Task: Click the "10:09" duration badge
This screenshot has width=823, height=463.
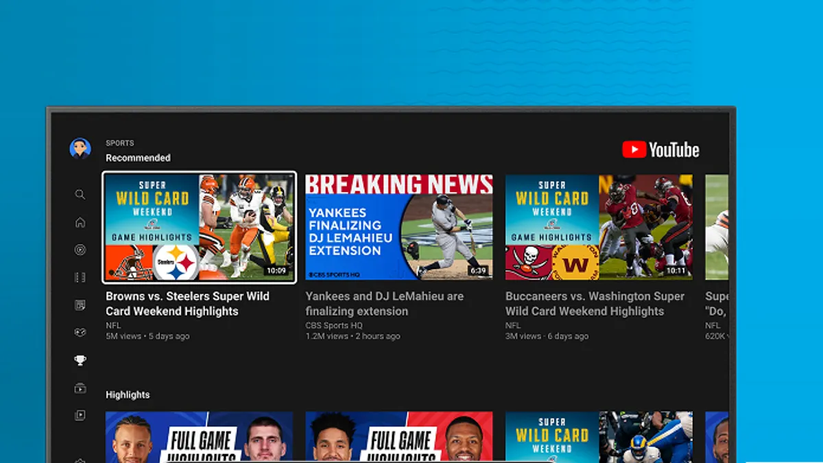Action: click(x=276, y=271)
